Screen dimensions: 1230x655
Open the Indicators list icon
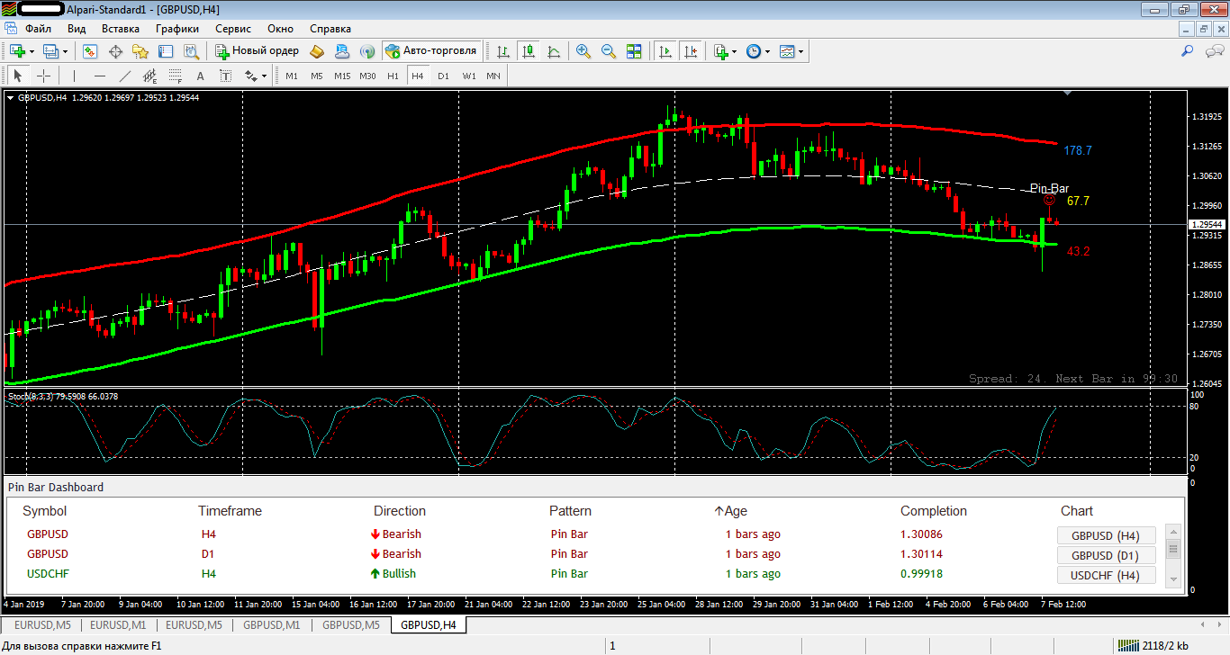pos(720,51)
